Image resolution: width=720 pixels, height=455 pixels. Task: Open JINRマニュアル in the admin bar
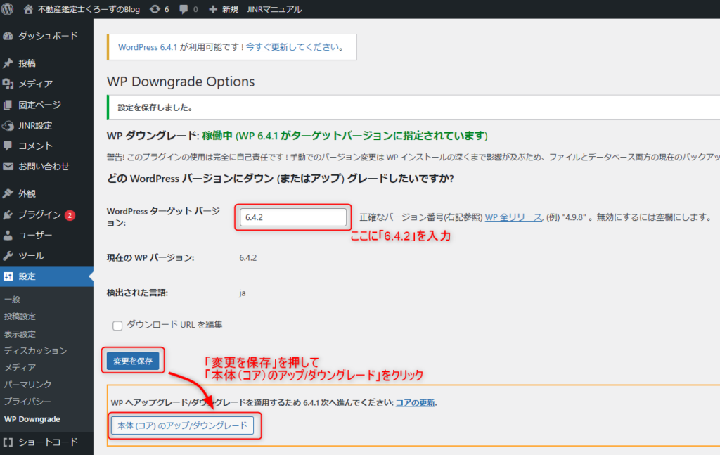point(274,9)
